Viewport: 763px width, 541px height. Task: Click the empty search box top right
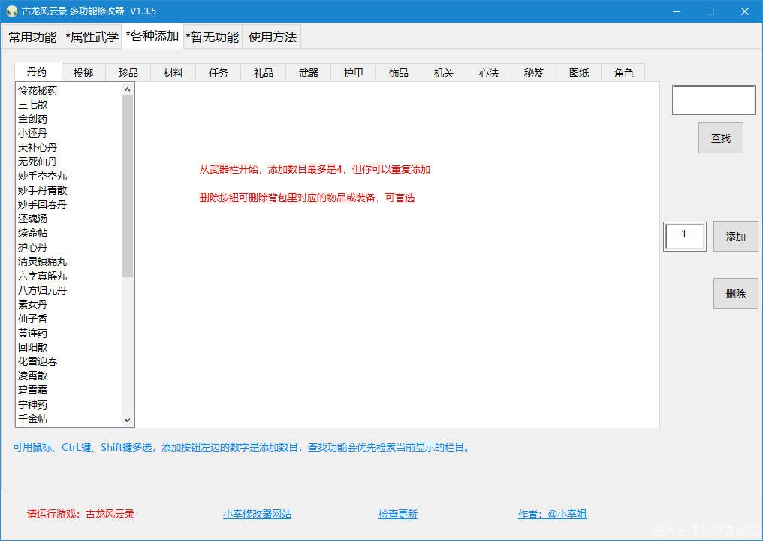coord(713,100)
